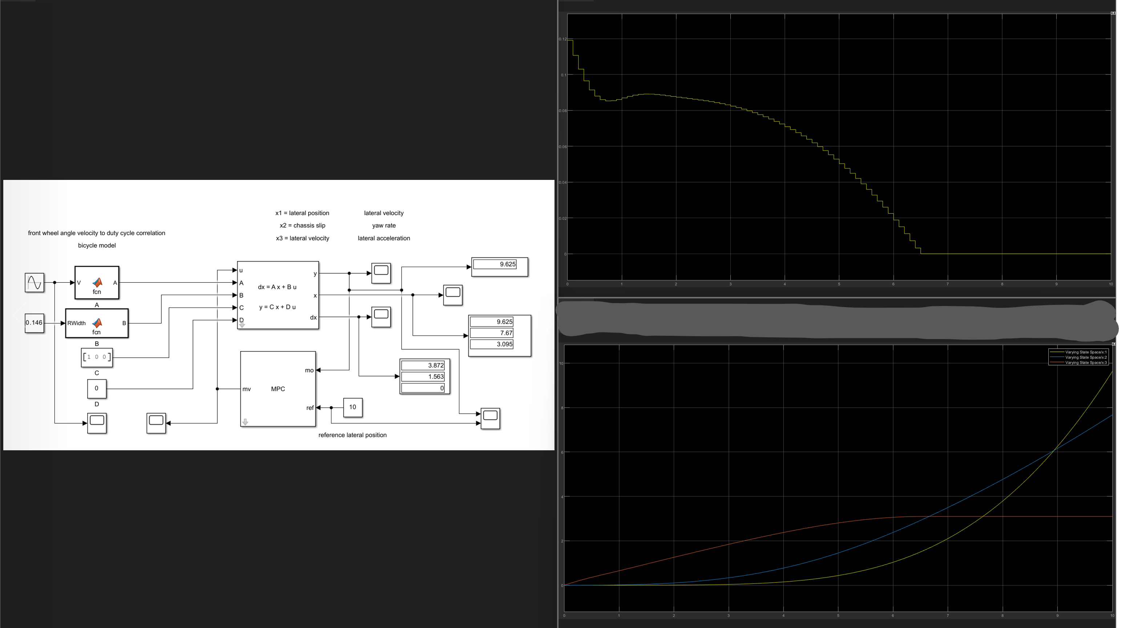Image resolution: width=1121 pixels, height=628 pixels.
Task: Open the Scope comparing reference lateral position
Action: (490, 418)
